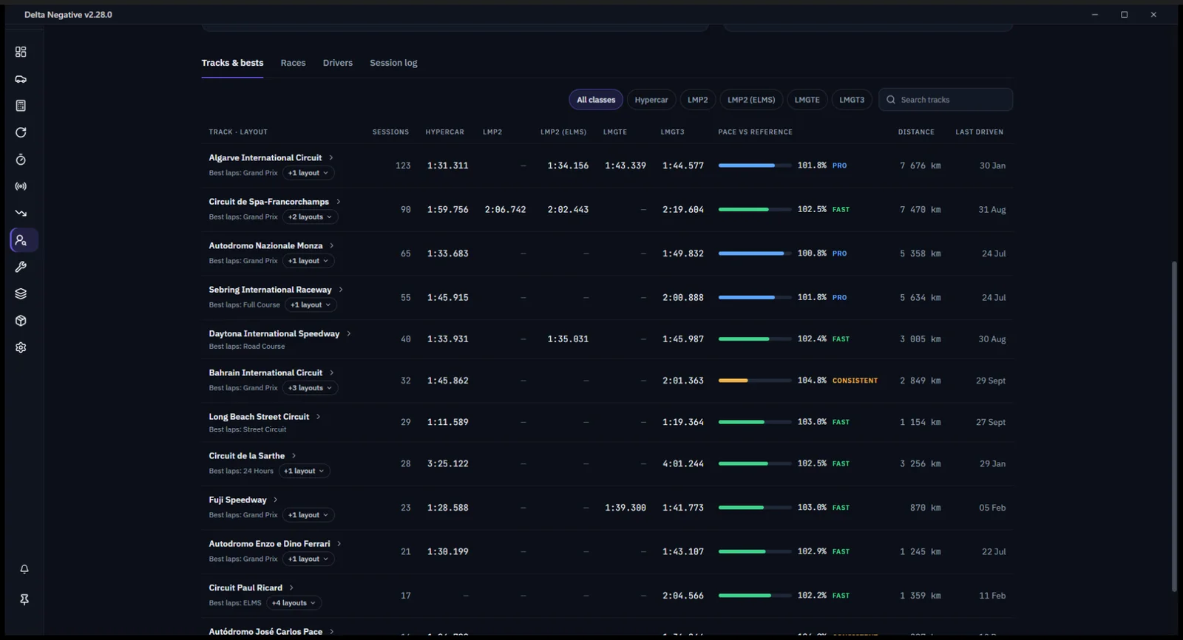Switch to the Drivers tab
1183x640 pixels.
(x=338, y=63)
